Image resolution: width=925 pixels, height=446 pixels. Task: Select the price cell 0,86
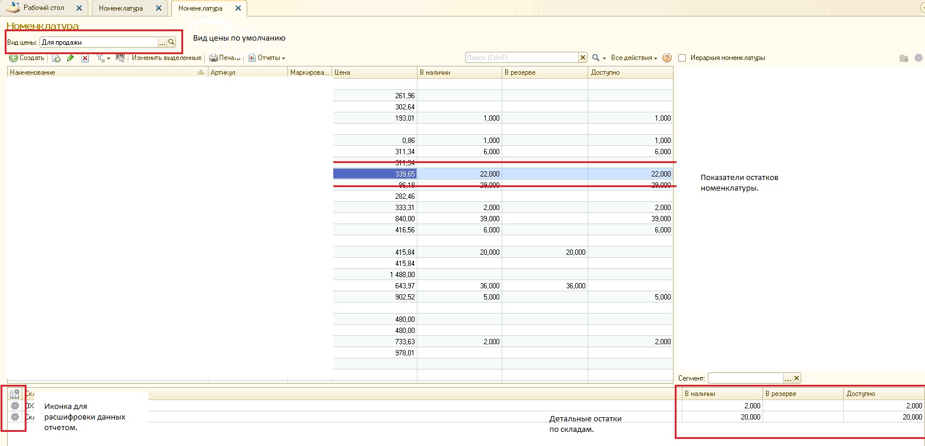coord(375,140)
